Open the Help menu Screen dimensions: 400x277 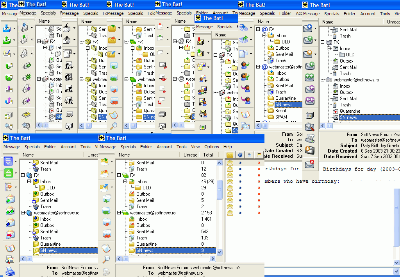tap(228, 147)
